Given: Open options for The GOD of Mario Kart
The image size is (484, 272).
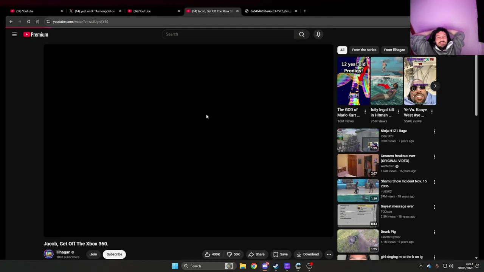Looking at the screenshot, I should 365,111.
